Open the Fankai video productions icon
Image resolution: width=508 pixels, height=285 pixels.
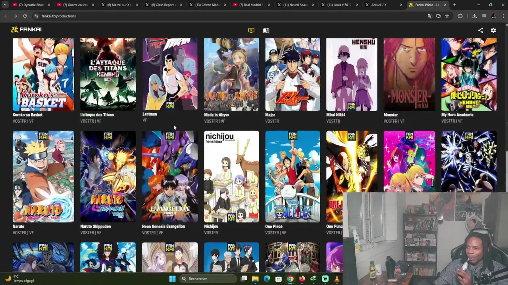(251, 30)
